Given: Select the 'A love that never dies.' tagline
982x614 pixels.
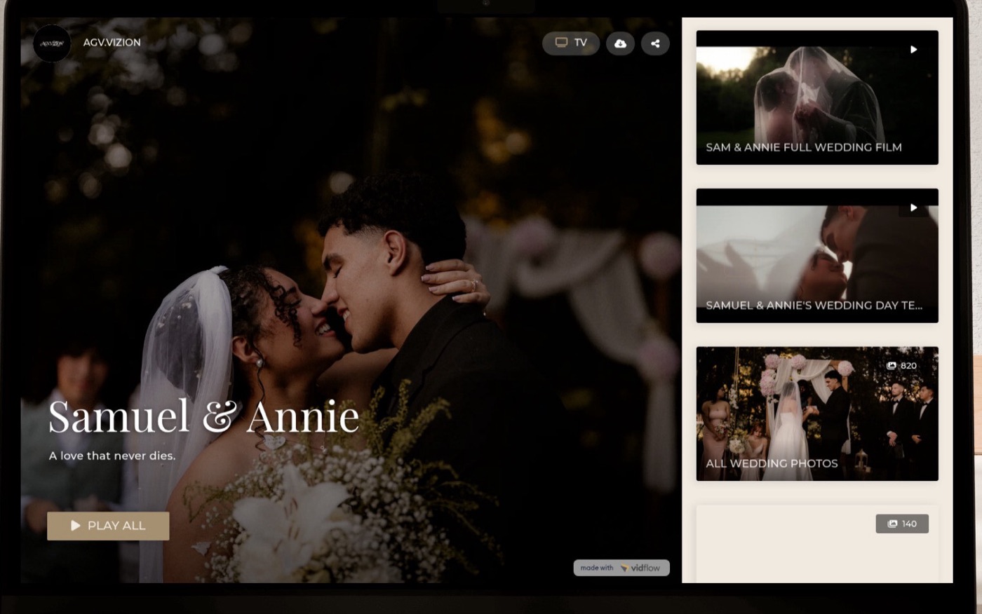Looking at the screenshot, I should (112, 456).
